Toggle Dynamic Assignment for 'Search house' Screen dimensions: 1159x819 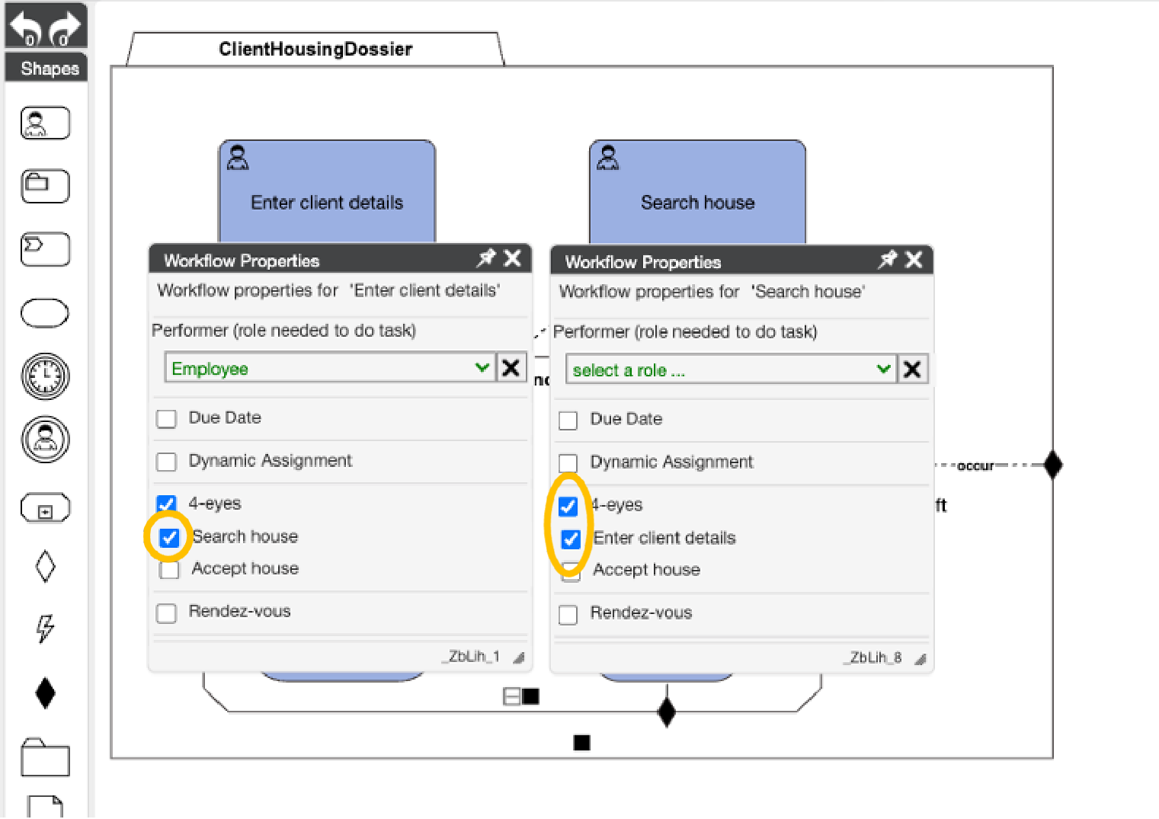pos(568,463)
